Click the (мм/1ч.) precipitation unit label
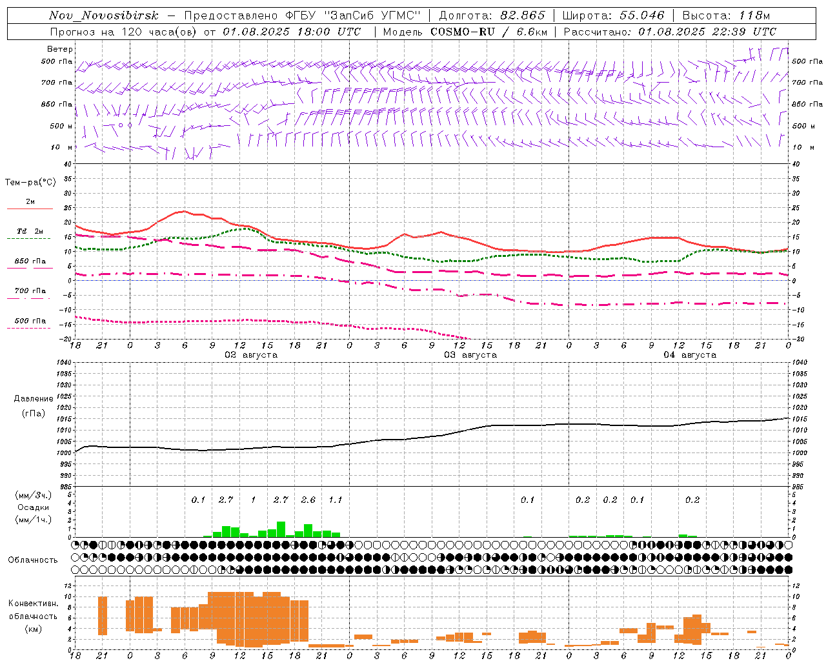Viewport: 826px width, 661px height. 34,520
